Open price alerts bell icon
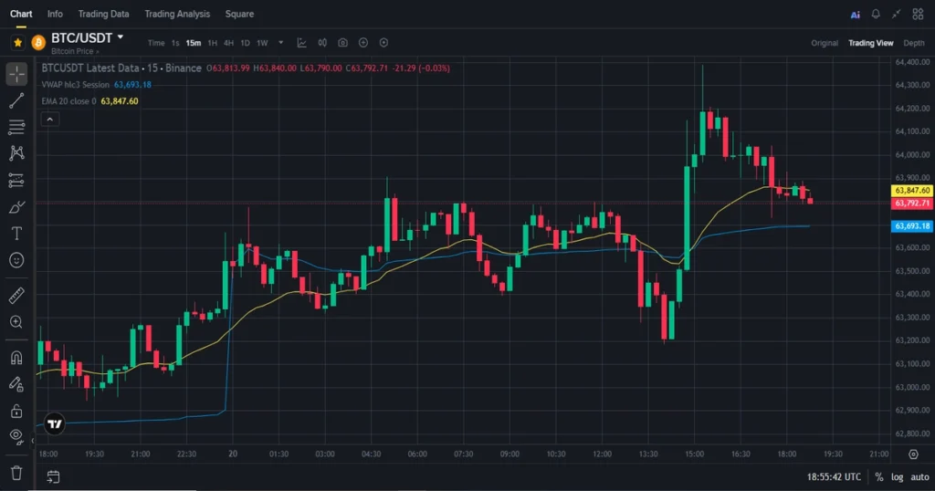Screen dimensions: 935x491 click(x=876, y=14)
